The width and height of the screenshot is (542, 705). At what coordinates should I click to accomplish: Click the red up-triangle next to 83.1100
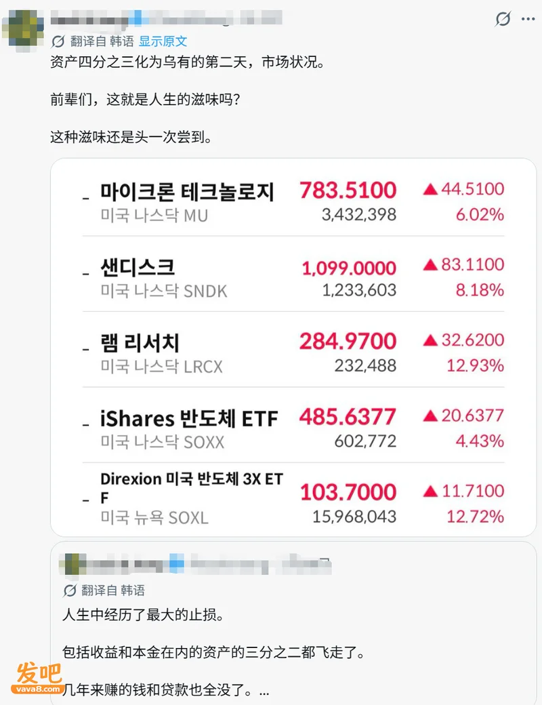point(430,265)
